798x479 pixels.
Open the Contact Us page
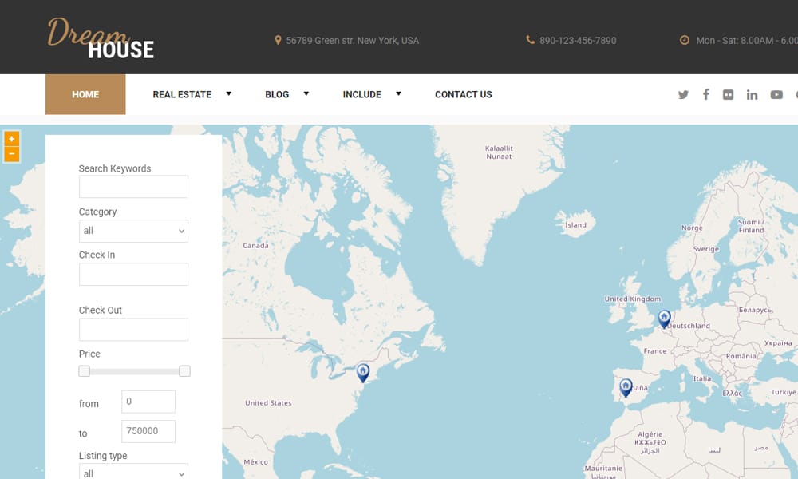click(463, 94)
